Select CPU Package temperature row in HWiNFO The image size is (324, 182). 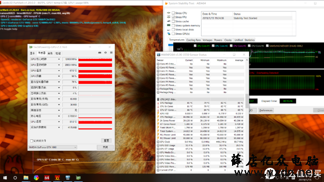point(201,103)
